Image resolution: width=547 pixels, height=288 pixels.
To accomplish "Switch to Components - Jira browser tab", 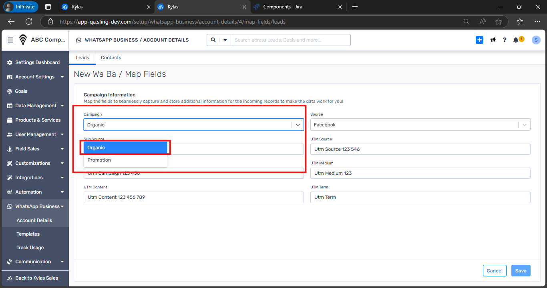I will pyautogui.click(x=299, y=7).
